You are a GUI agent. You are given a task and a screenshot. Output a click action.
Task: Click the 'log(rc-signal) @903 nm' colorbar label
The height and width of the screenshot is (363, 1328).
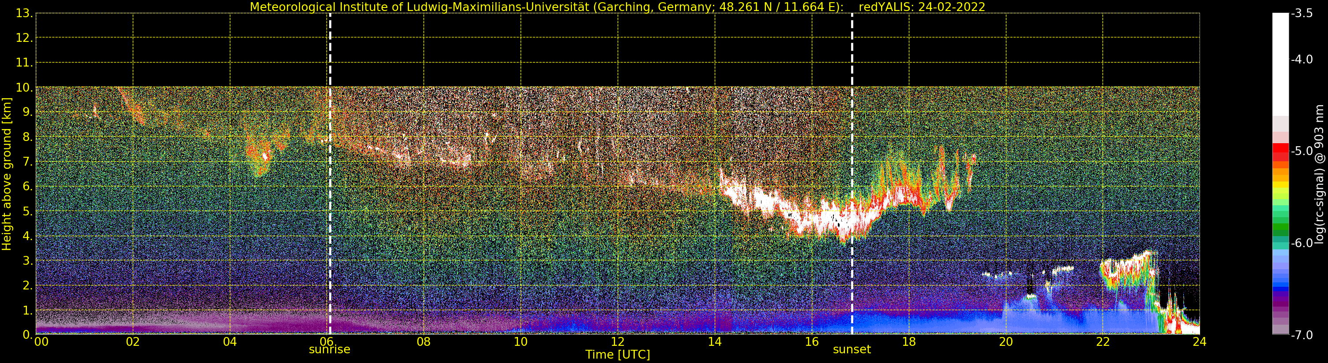(x=1320, y=174)
